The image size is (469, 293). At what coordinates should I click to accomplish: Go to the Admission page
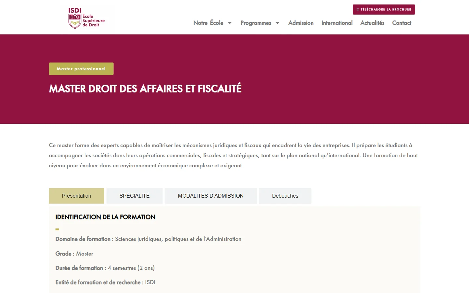(301, 23)
